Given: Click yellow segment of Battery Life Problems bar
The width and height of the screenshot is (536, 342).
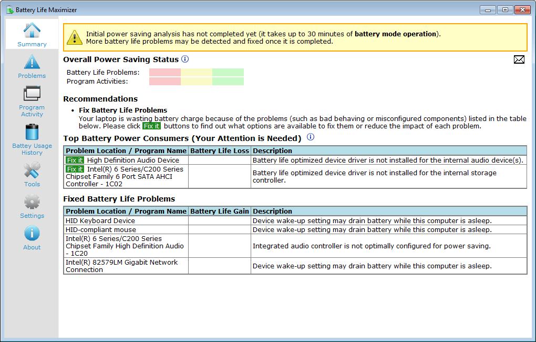Looking at the screenshot, I should click(x=196, y=72).
